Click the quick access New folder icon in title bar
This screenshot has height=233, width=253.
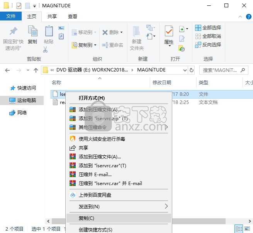tap(27, 6)
